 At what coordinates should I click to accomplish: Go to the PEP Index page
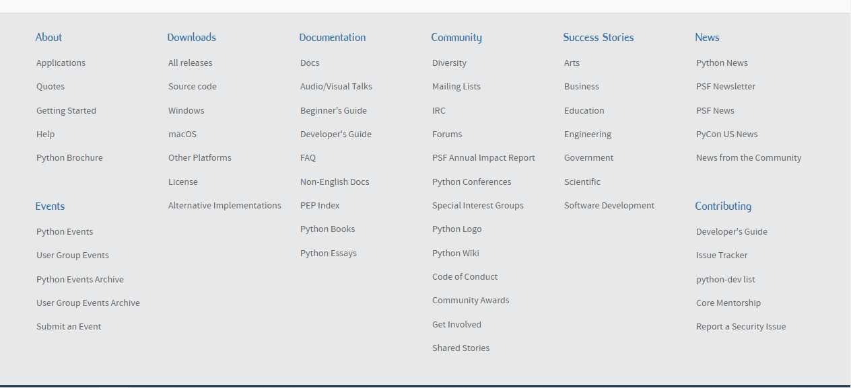coord(320,206)
